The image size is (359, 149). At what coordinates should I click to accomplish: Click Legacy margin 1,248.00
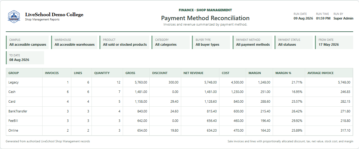[x=264, y=82]
